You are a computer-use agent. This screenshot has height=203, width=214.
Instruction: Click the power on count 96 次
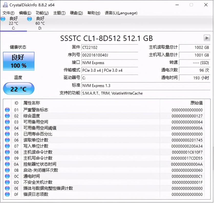tap(195, 70)
